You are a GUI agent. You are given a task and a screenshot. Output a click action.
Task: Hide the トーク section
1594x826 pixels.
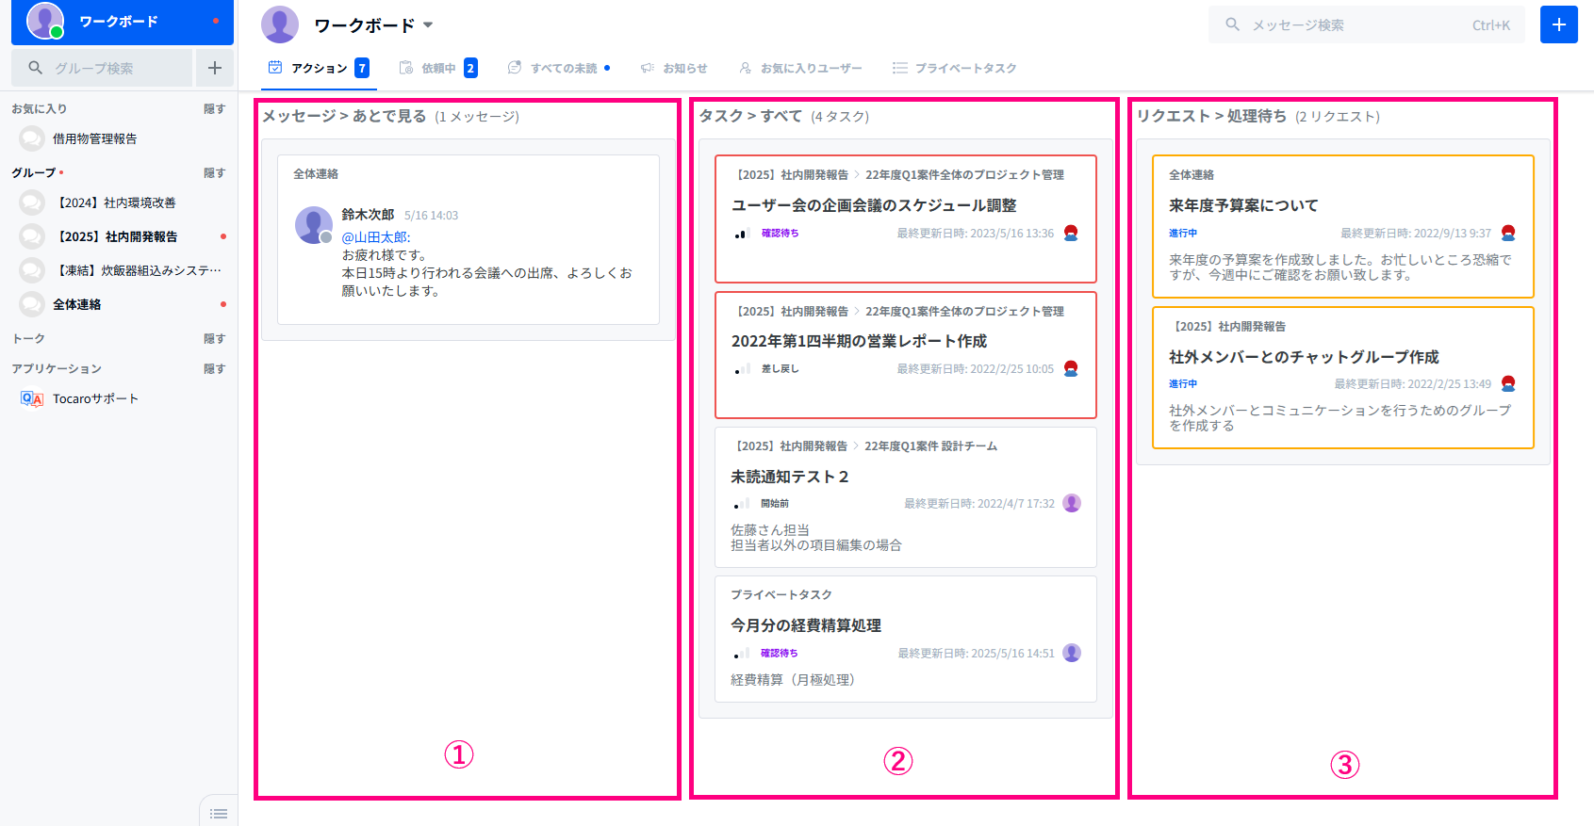(x=214, y=338)
